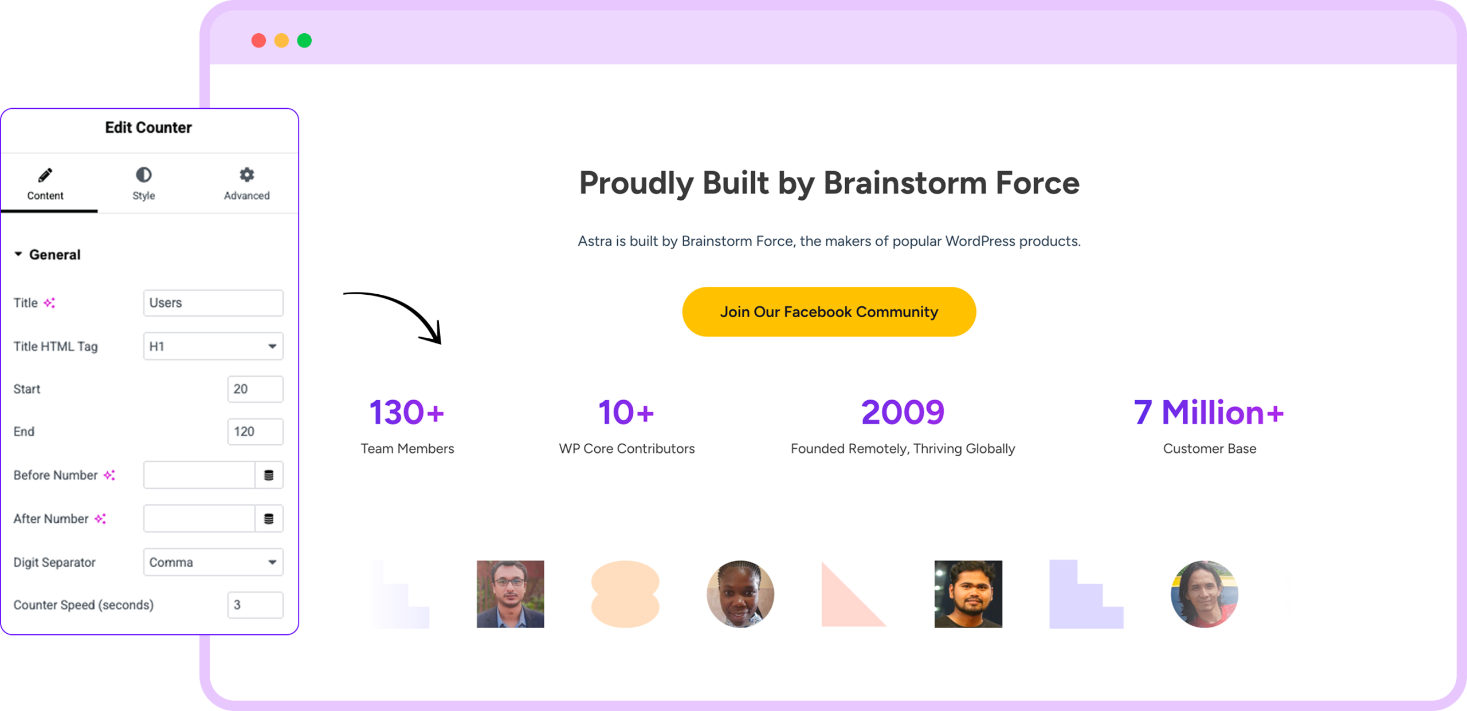Click Join Our Facebook Community button
Image resolution: width=1467 pixels, height=711 pixels.
point(829,312)
